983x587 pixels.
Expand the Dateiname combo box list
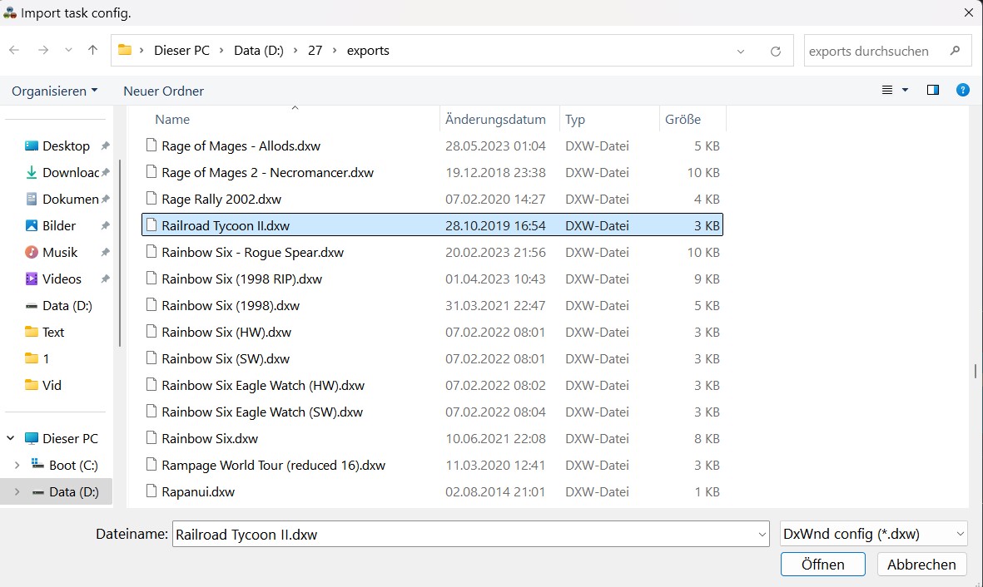[762, 535]
